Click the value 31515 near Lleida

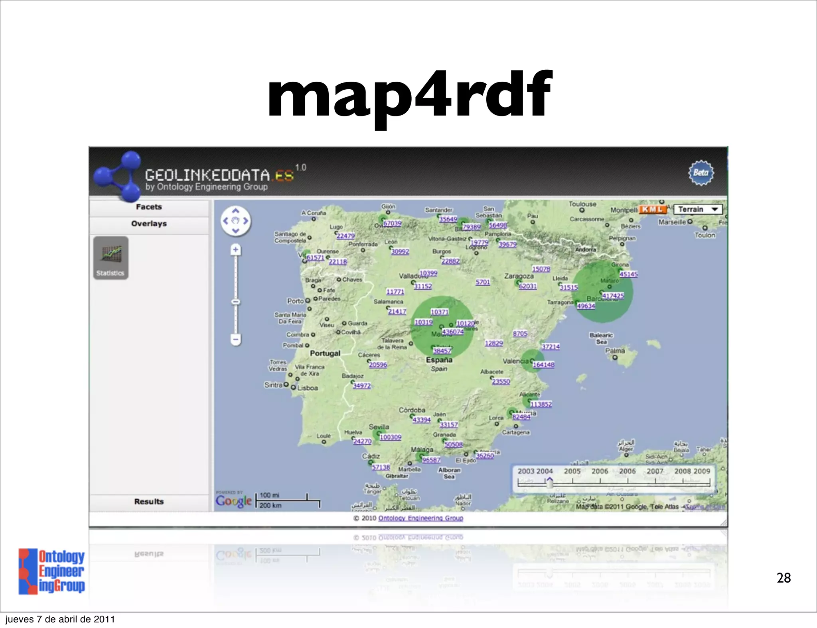(x=569, y=287)
